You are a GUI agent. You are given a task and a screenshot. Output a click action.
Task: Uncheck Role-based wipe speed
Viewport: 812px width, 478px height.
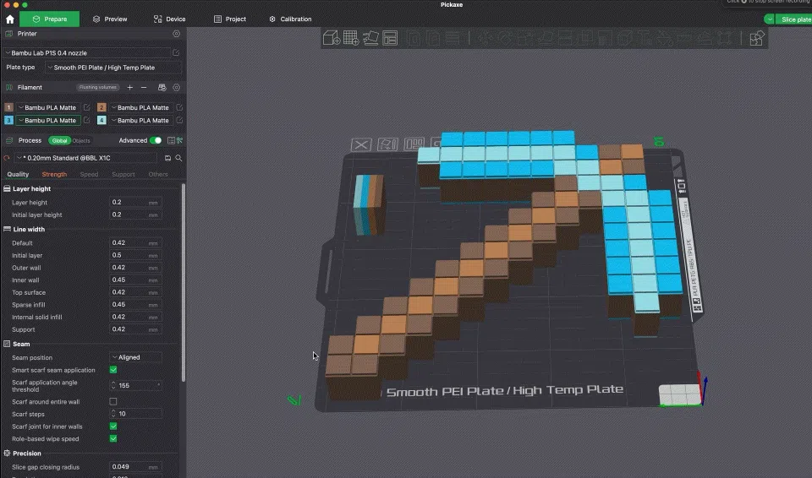point(113,438)
